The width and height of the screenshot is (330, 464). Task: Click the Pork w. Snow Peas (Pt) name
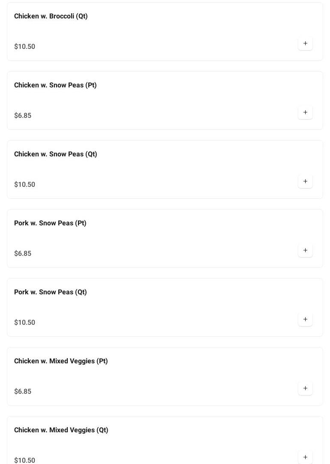point(50,223)
